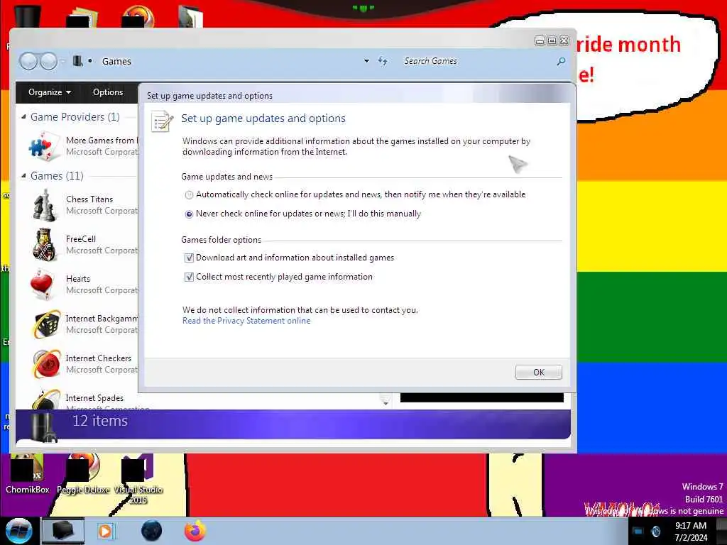Viewport: 727px width, 545px height.
Task: Click the Games Explorer taskbar button
Action: [x=63, y=531]
